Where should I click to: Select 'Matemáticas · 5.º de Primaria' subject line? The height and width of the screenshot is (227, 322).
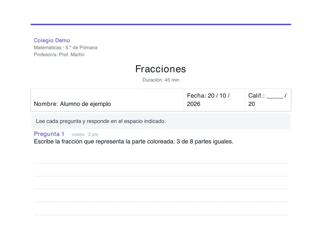click(66, 47)
